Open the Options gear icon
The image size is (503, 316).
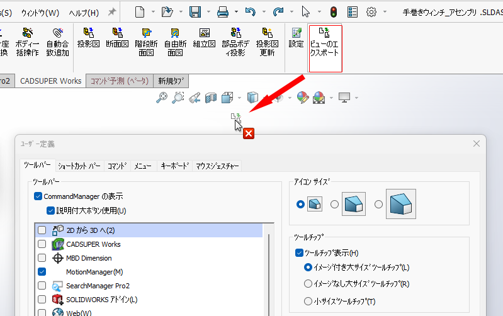point(371,12)
